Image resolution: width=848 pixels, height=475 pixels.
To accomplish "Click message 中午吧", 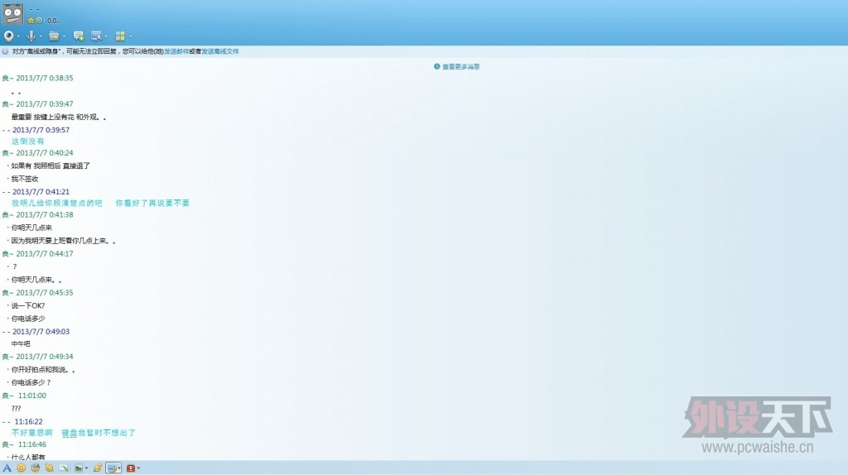I will coord(21,344).
